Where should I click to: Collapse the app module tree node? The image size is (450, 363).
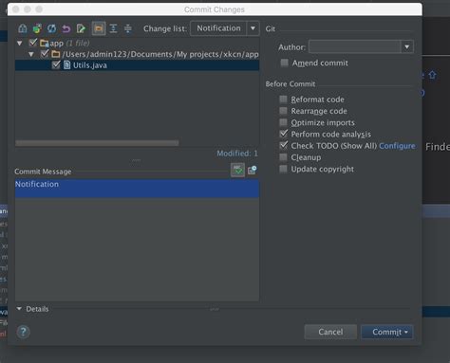(x=20, y=43)
